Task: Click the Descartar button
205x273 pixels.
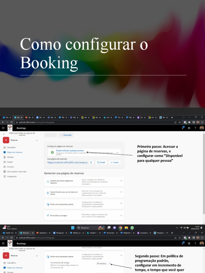Action: 66,135
